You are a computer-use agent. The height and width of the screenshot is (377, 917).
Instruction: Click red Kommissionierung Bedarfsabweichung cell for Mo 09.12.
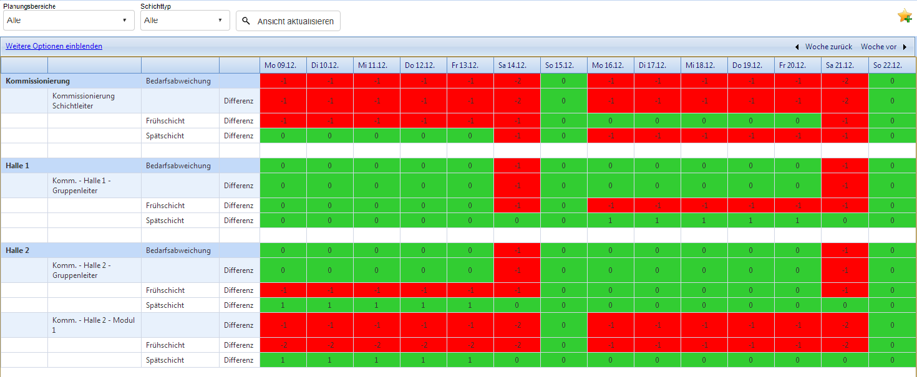[x=283, y=81]
